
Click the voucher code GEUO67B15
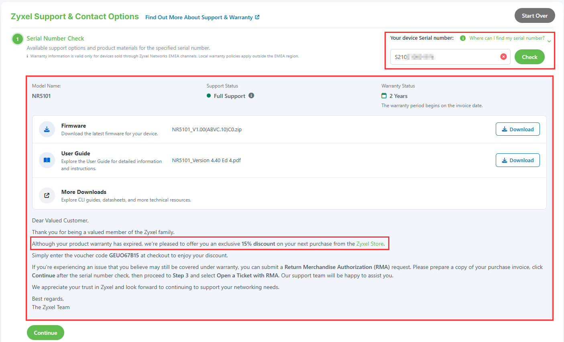click(124, 255)
